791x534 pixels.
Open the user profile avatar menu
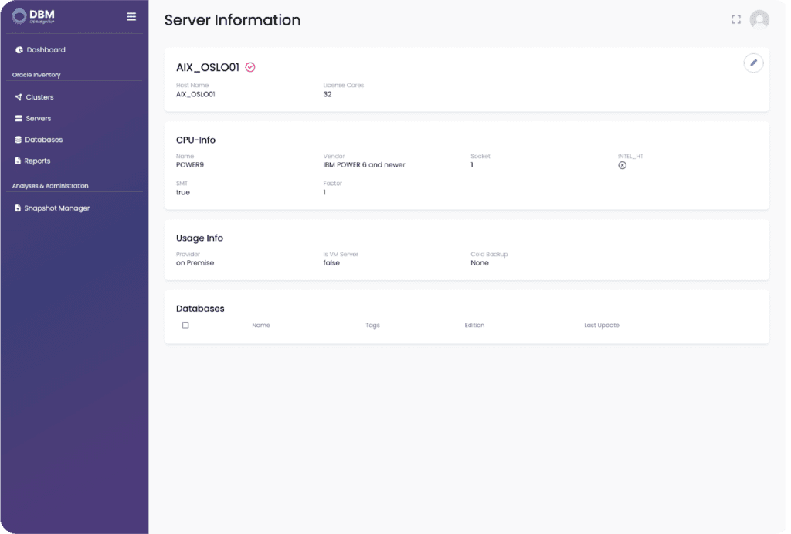click(759, 20)
